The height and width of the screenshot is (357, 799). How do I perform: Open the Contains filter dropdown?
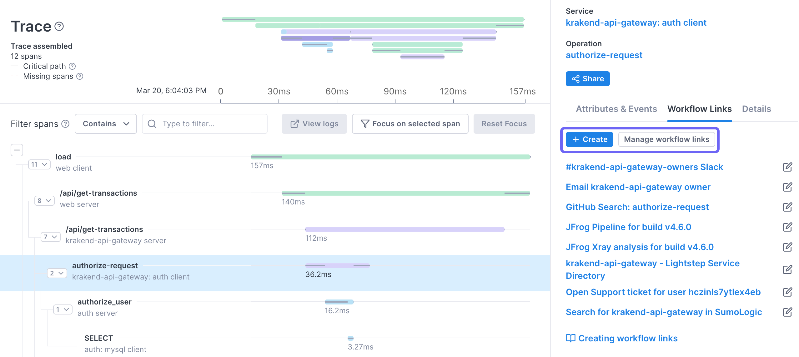106,124
